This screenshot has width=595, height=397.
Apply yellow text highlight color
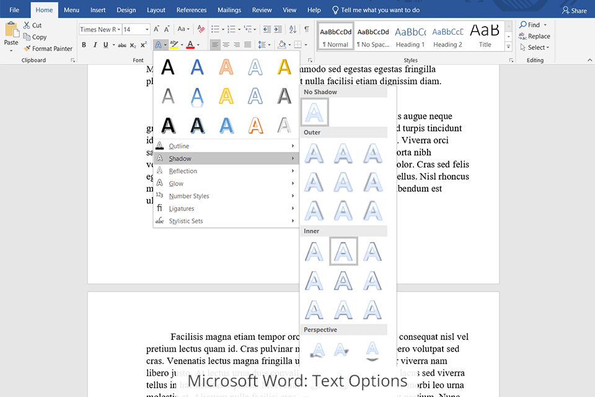click(174, 45)
